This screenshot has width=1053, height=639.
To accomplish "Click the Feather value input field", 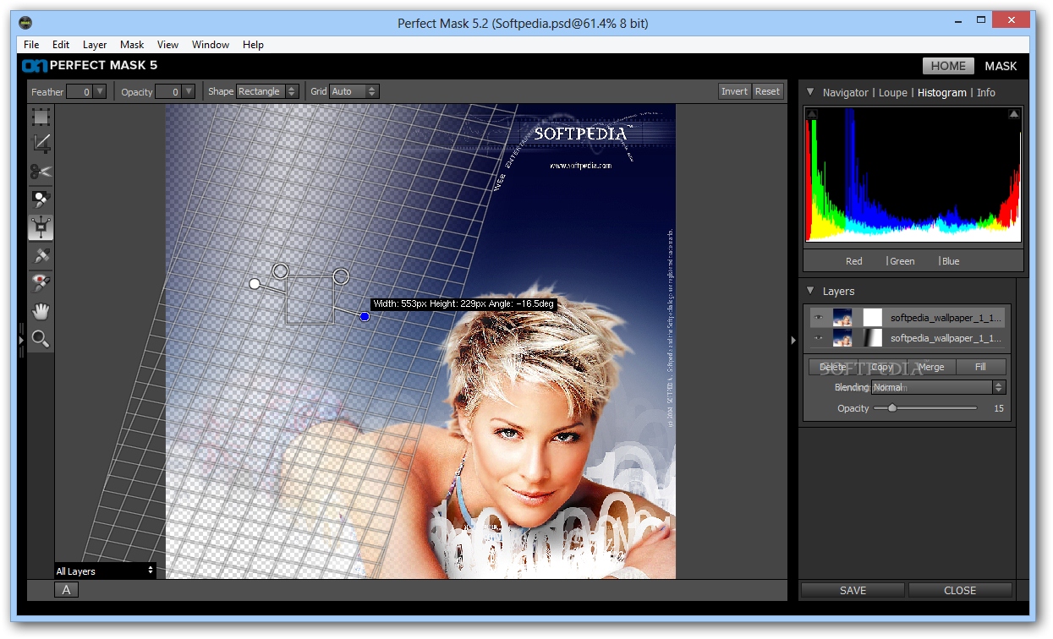I will point(80,91).
